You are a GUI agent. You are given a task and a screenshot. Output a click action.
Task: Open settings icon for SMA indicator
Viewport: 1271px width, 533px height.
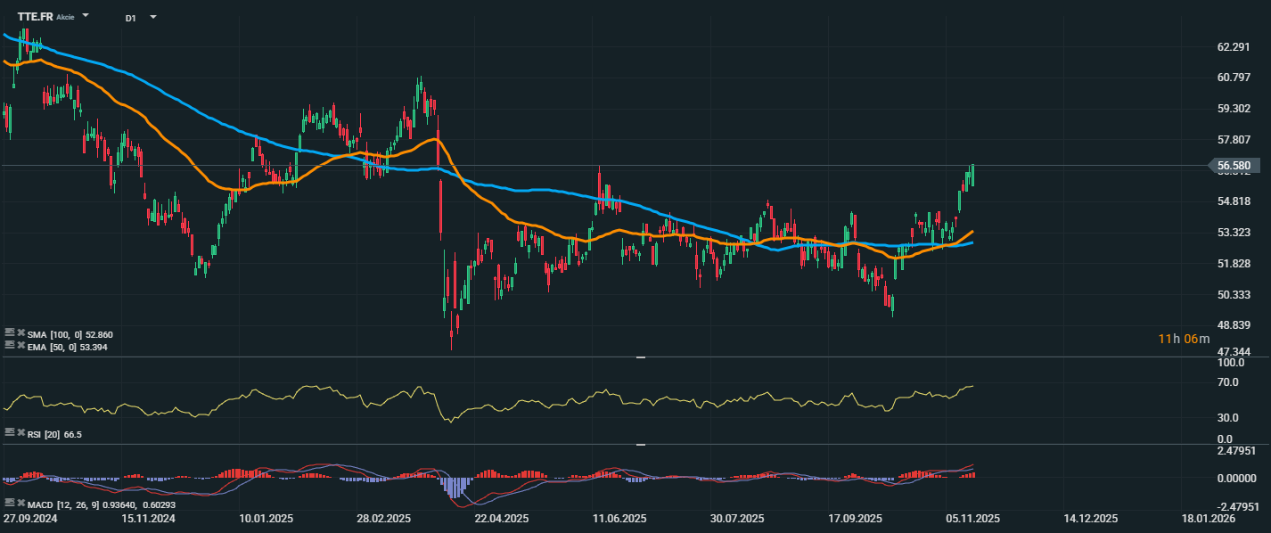point(9,333)
